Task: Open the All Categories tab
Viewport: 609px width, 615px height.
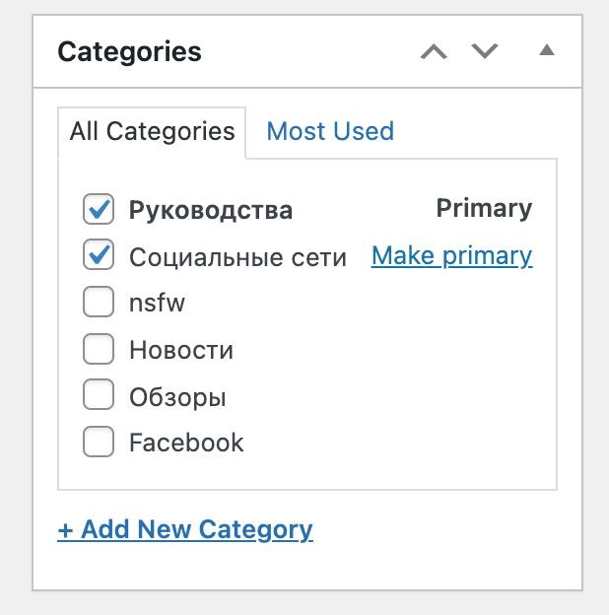Action: click(152, 131)
